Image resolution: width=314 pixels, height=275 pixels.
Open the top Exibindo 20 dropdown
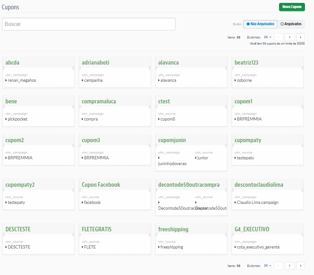267,37
